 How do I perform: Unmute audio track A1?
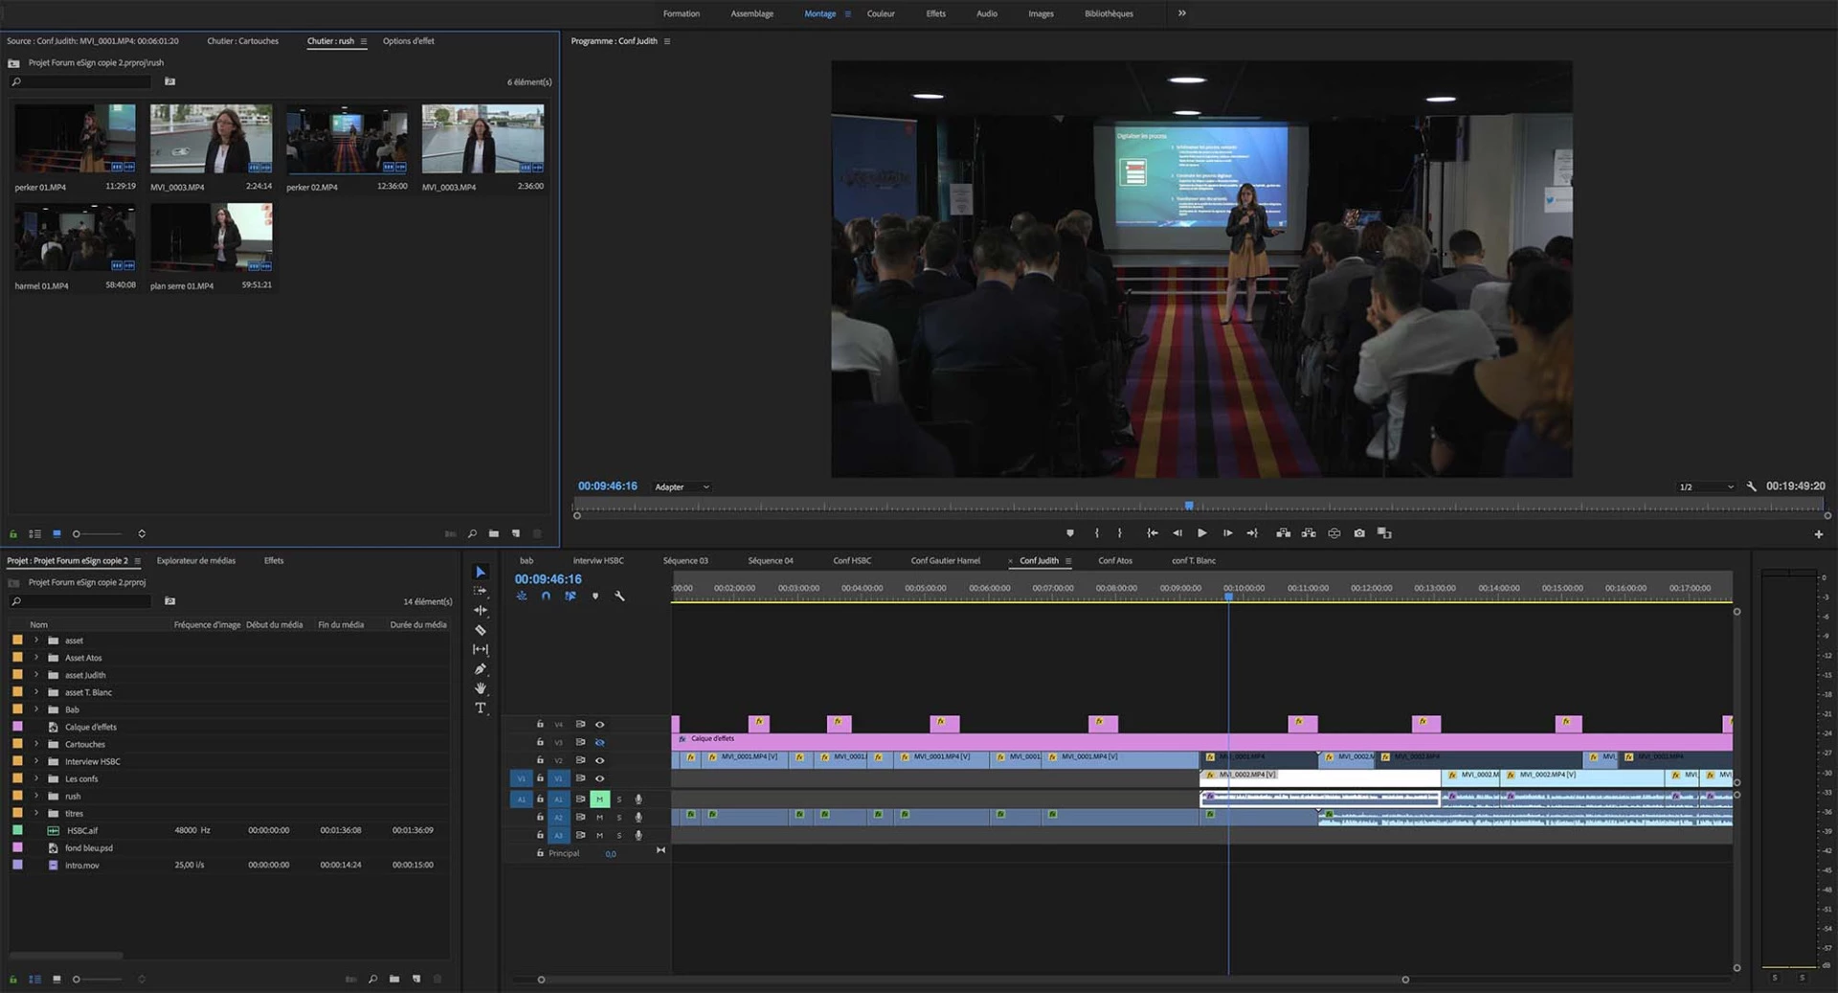pyautogui.click(x=599, y=799)
